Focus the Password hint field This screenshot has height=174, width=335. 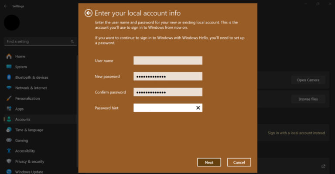168,108
